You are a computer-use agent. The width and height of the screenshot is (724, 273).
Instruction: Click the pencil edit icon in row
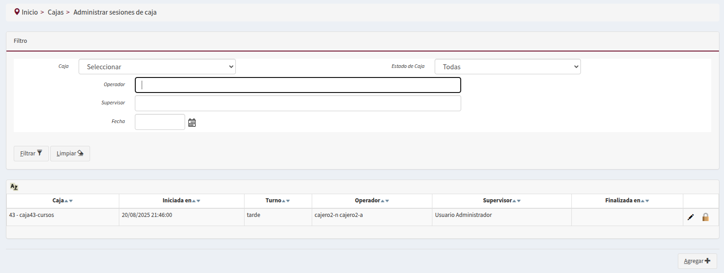[x=691, y=217]
